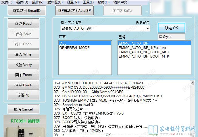Viewport: 198px width, 137px height.
Task: Expand the chip history dropdown arrow
Action: [148, 28]
